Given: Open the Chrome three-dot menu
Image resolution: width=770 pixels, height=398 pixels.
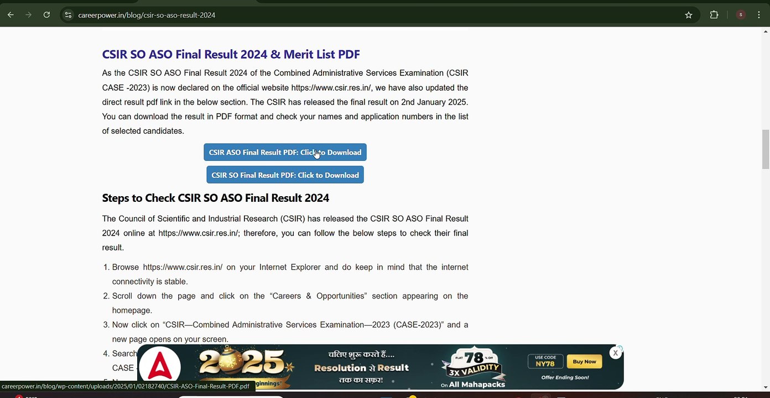Looking at the screenshot, I should pos(758,15).
